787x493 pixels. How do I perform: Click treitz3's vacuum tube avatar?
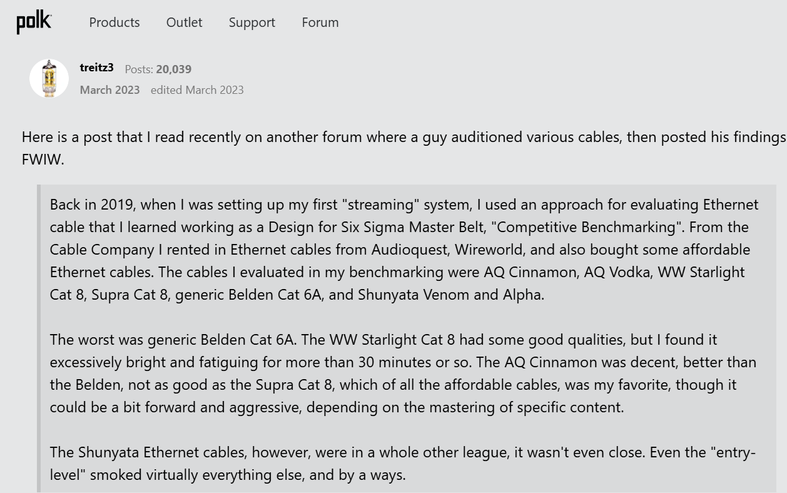coord(49,79)
